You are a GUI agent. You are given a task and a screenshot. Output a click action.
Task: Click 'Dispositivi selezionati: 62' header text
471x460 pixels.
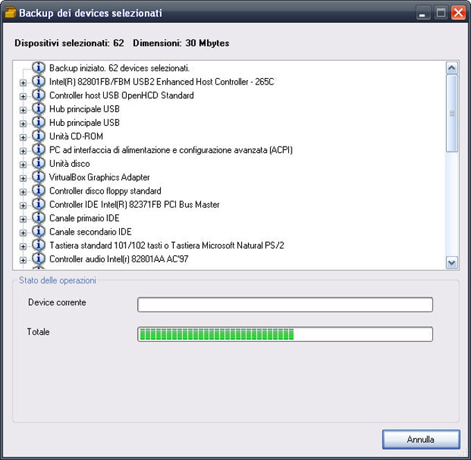69,43
